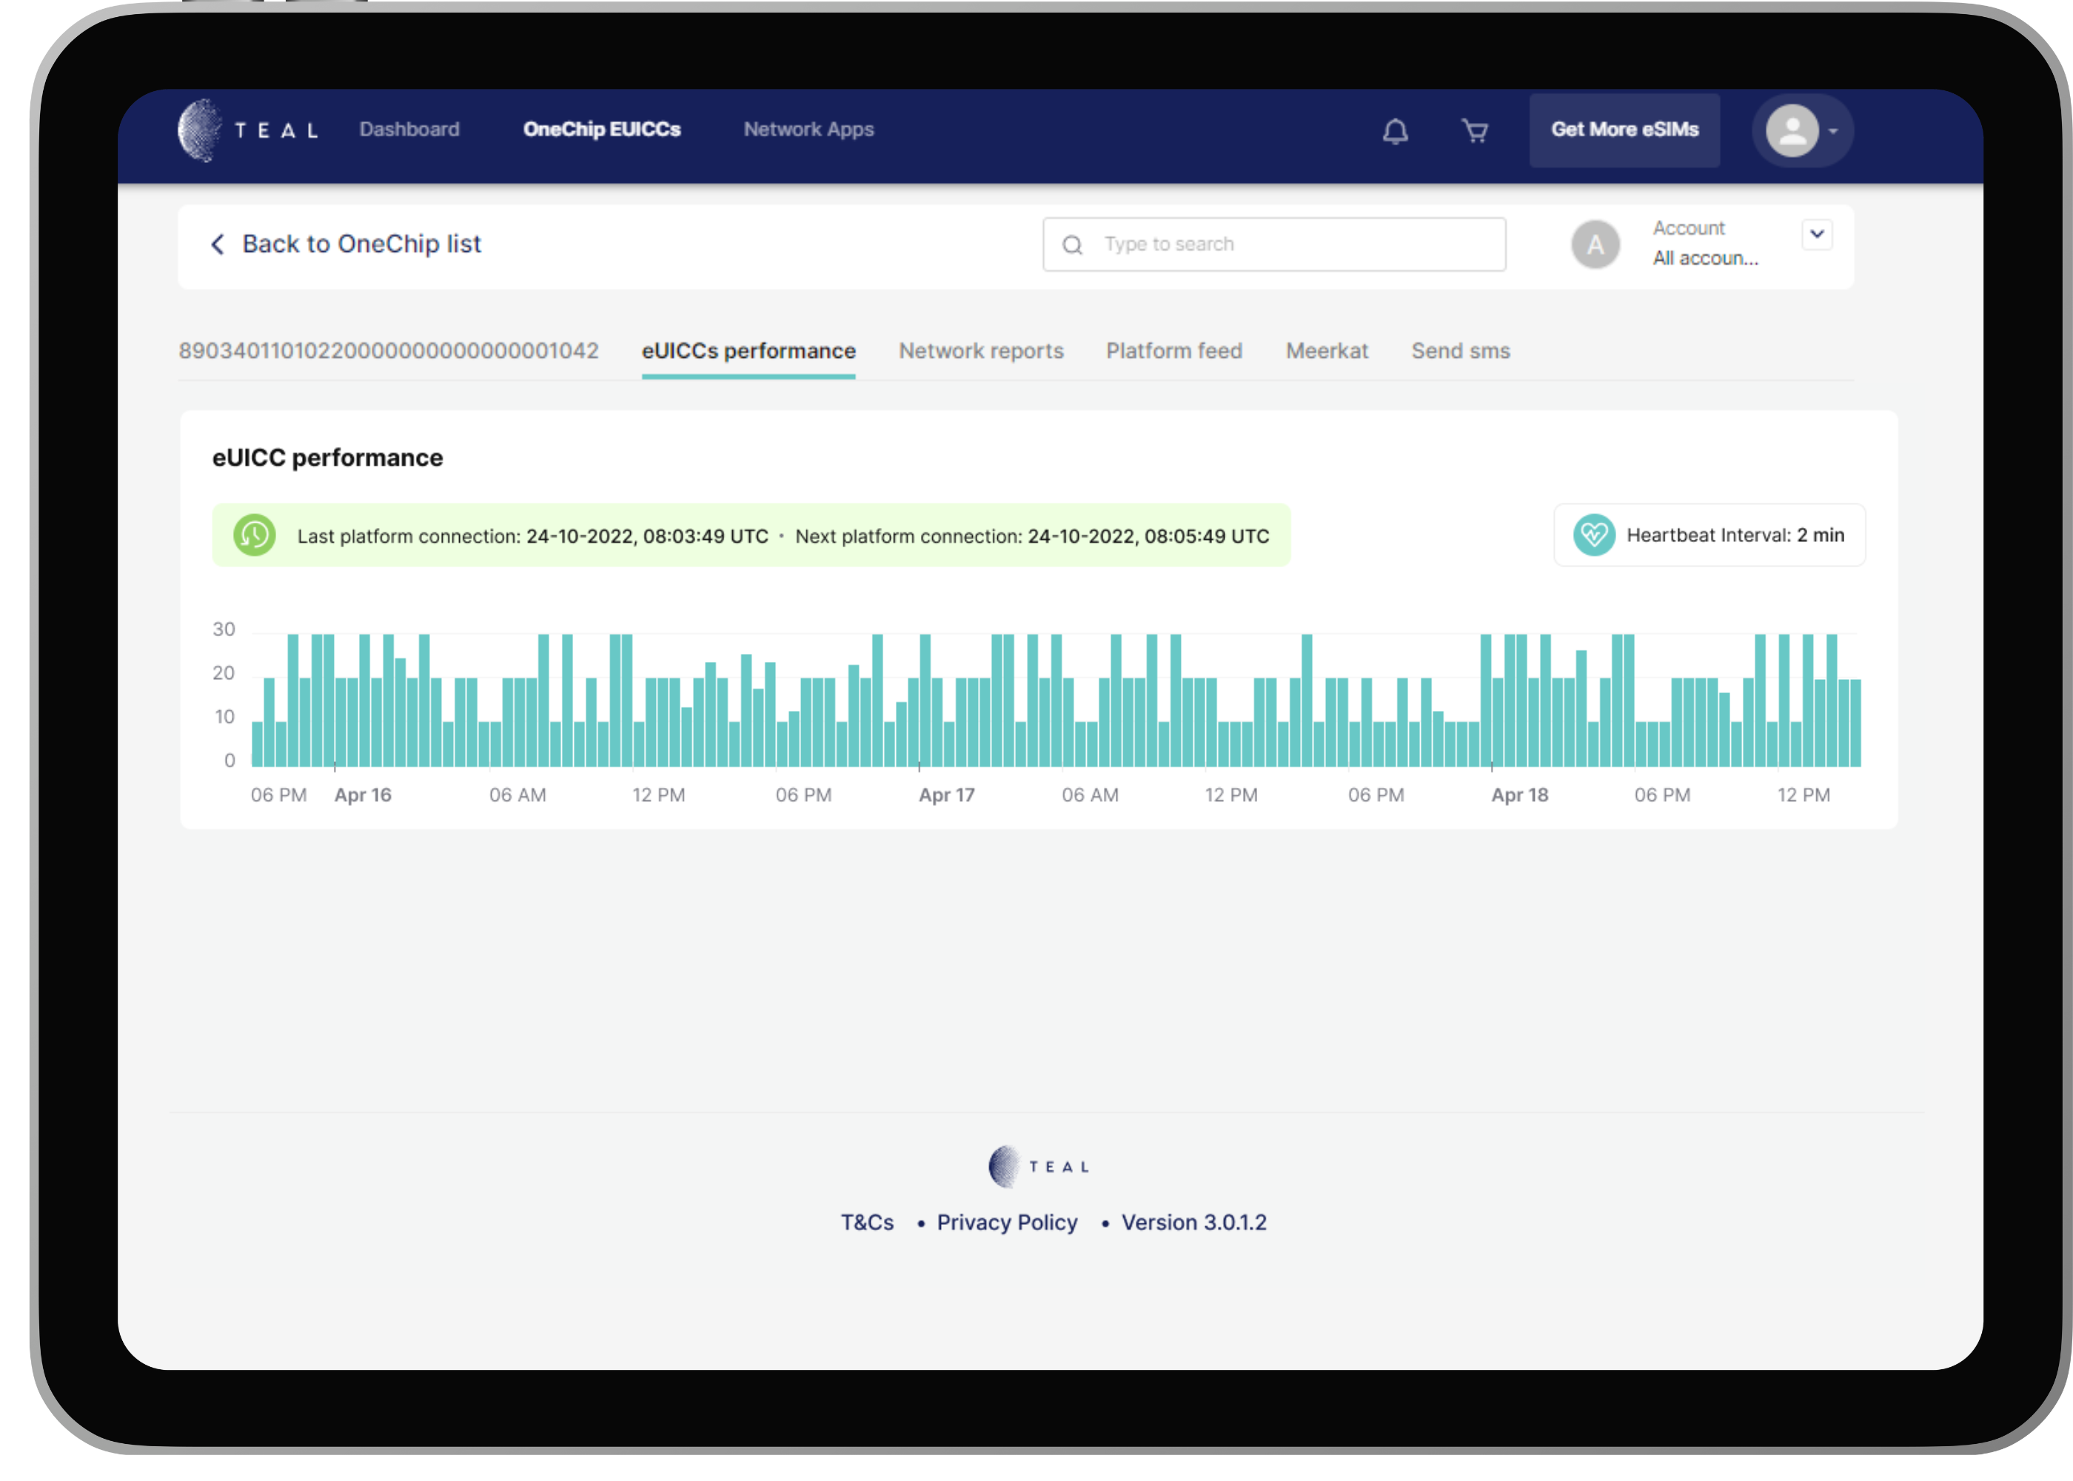Click Get More eSIMs button

coord(1624,130)
